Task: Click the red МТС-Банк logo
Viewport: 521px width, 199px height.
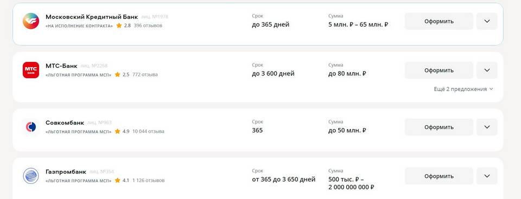Action: [x=31, y=70]
